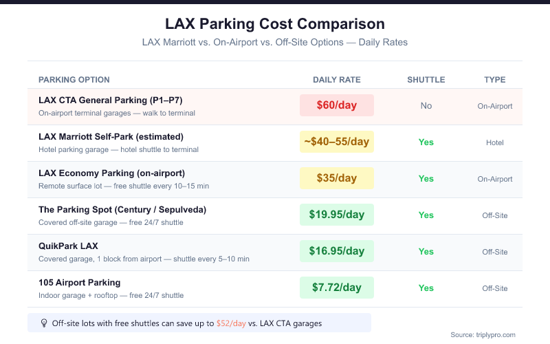
Task: Click The Parking Spot row title
Action: (122, 210)
